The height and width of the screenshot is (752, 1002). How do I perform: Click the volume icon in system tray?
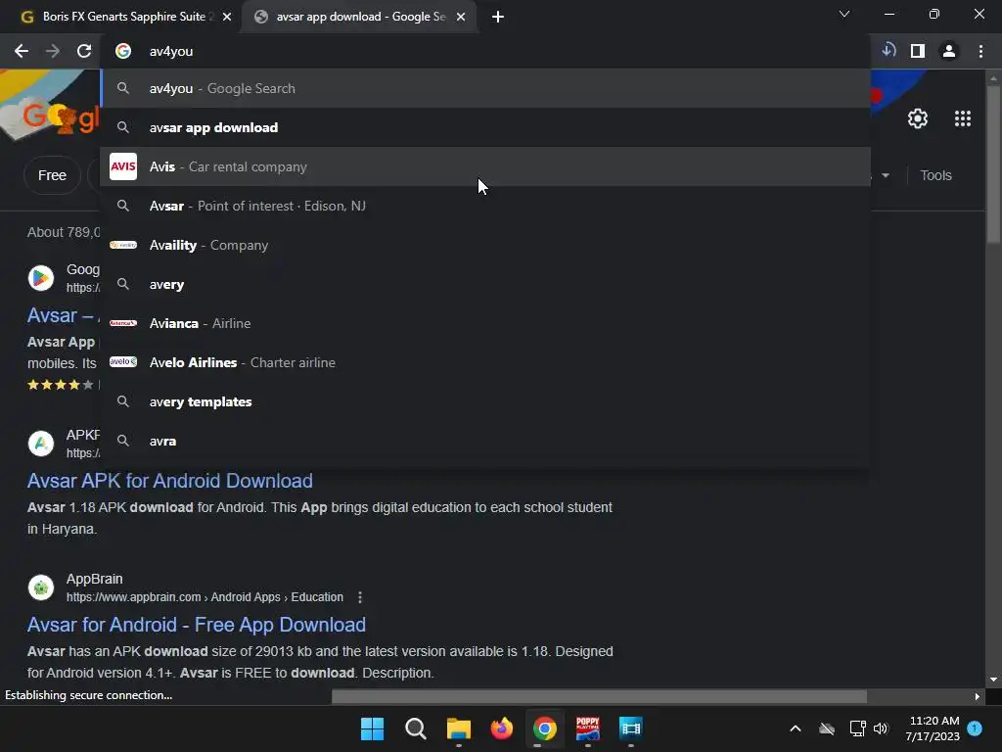881,728
